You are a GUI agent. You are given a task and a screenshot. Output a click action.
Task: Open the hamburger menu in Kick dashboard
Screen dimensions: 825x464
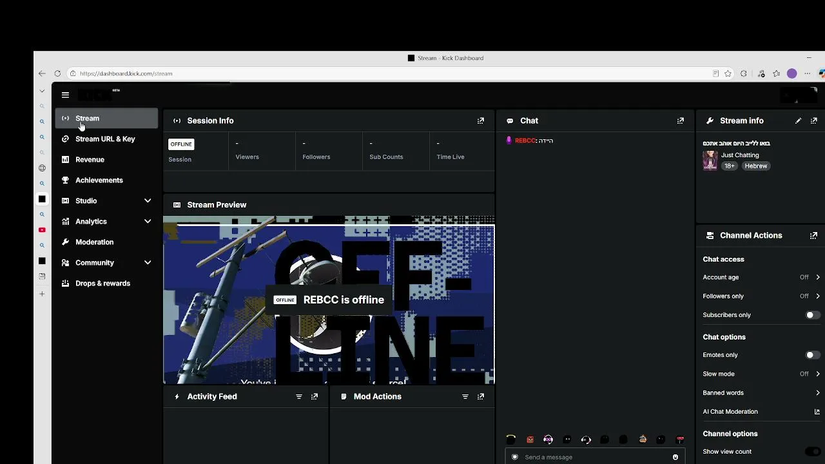[x=65, y=95]
